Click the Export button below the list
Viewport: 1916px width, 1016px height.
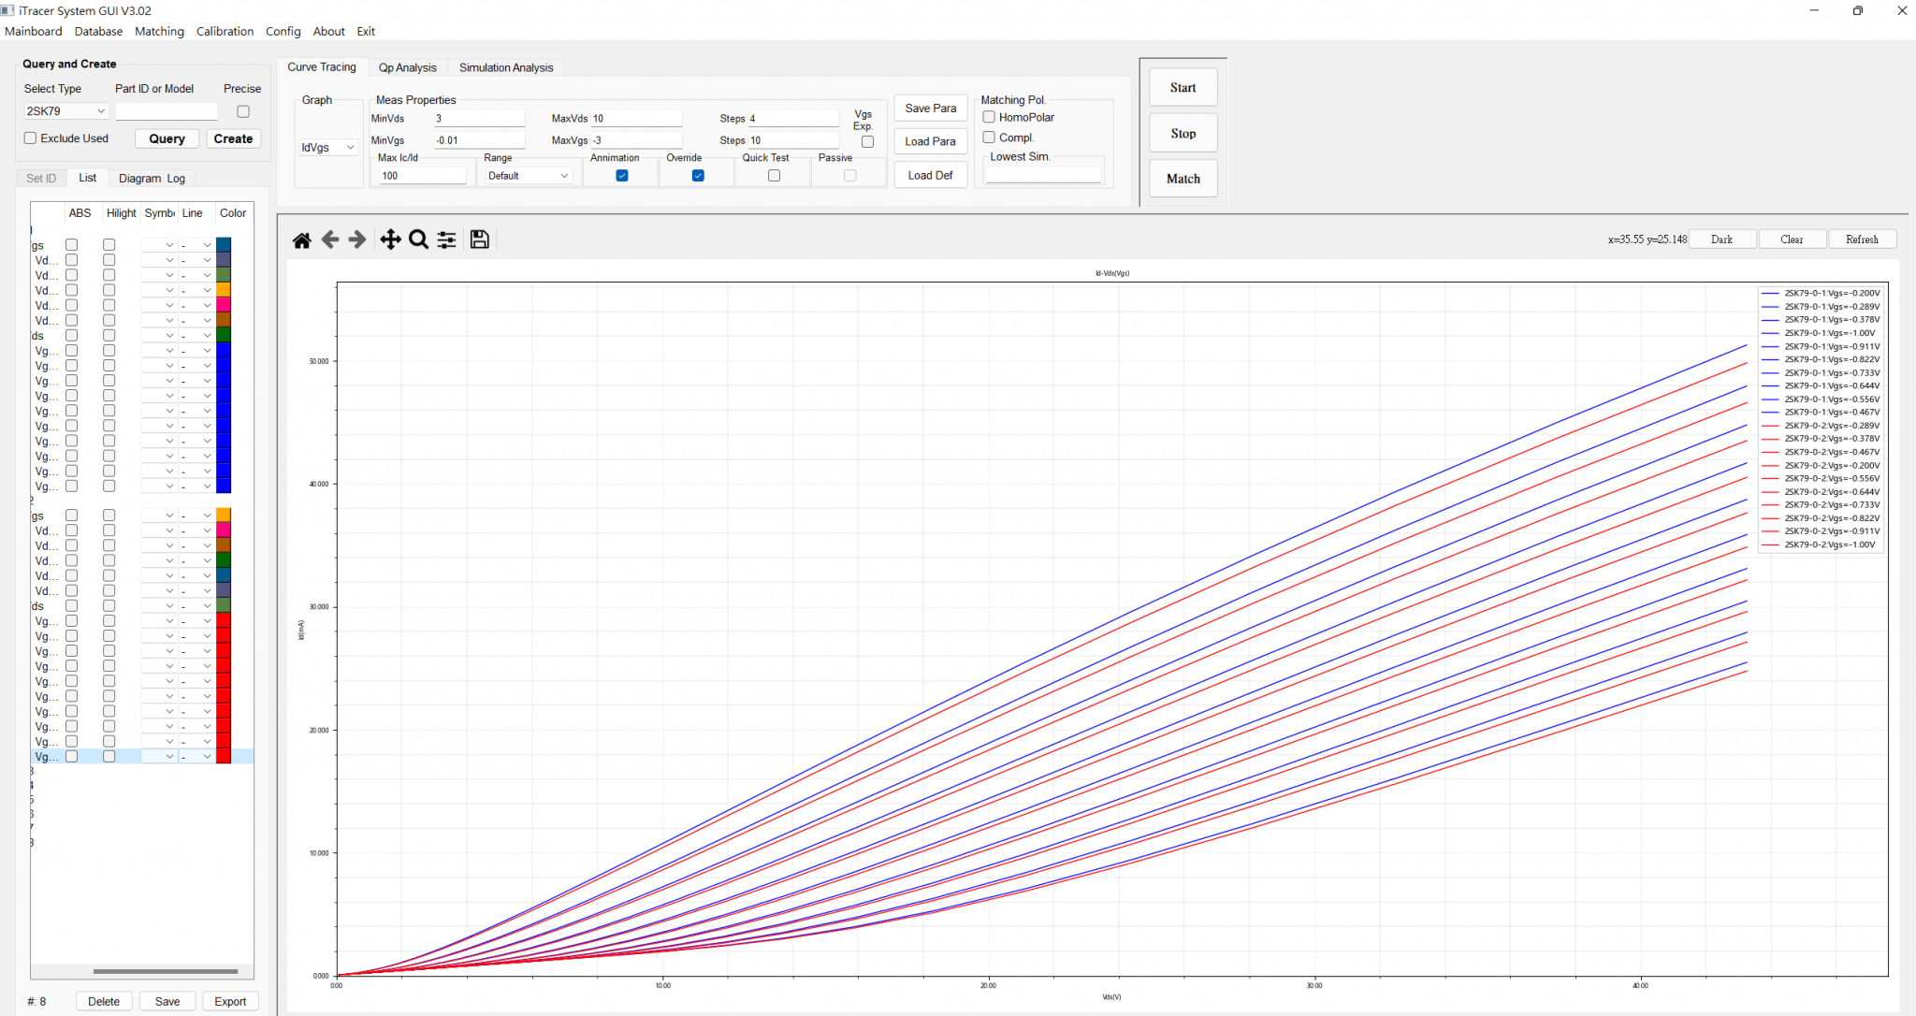230,1001
